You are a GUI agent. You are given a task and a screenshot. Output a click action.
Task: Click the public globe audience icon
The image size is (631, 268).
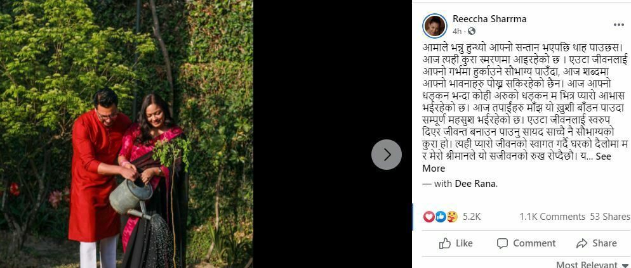(472, 31)
